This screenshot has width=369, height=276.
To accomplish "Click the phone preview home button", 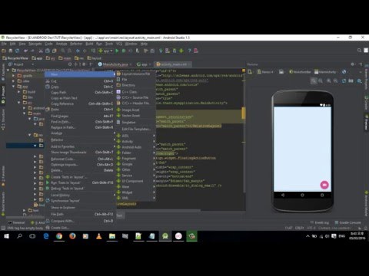I will (x=302, y=195).
